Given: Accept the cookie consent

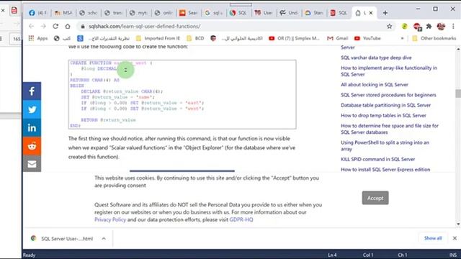Looking at the screenshot, I should pyautogui.click(x=375, y=198).
